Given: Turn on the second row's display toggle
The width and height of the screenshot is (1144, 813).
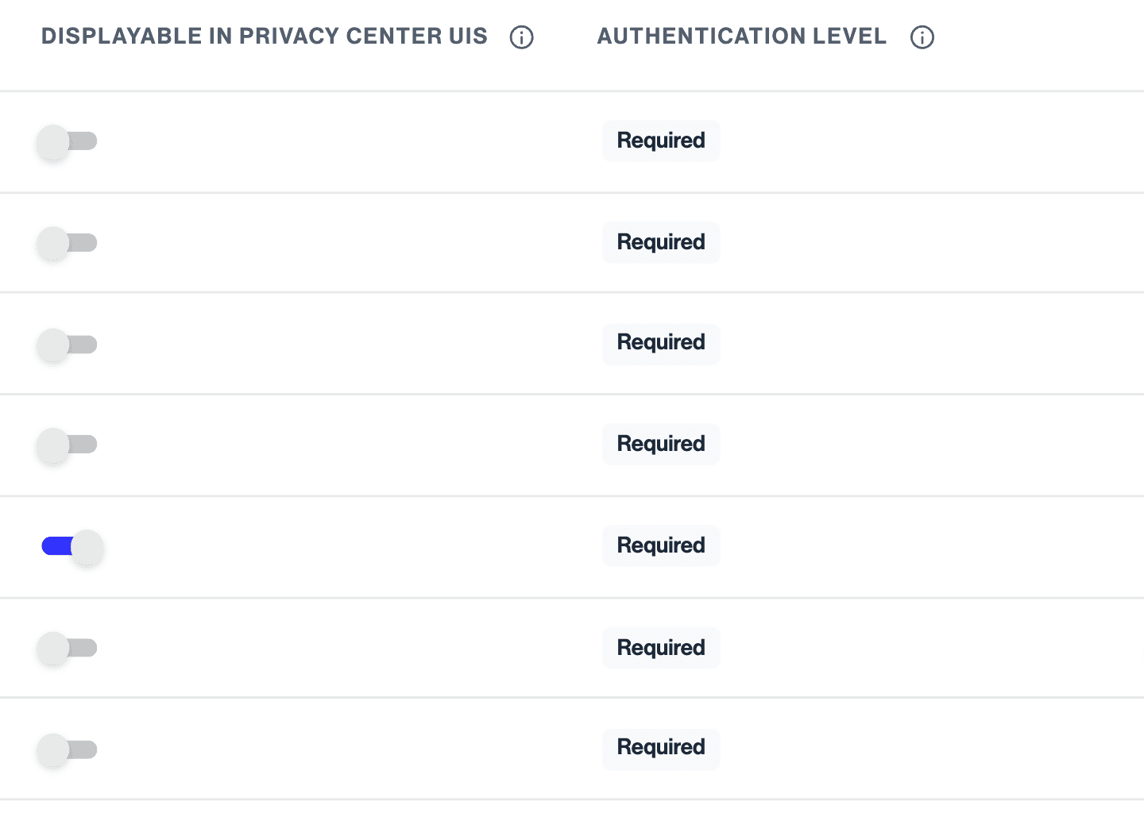Looking at the screenshot, I should coord(68,243).
